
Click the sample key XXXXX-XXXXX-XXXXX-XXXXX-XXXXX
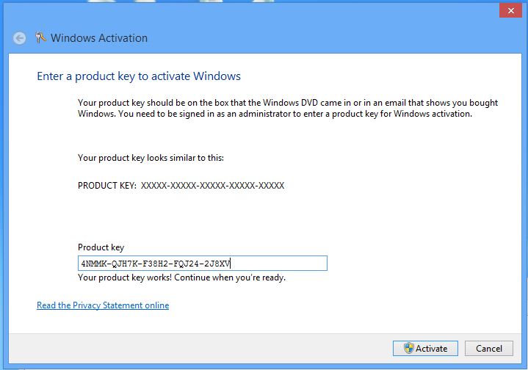point(212,186)
